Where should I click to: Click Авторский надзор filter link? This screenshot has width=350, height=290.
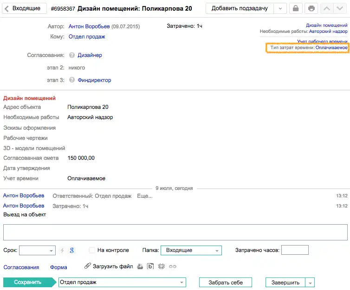pos(328,32)
